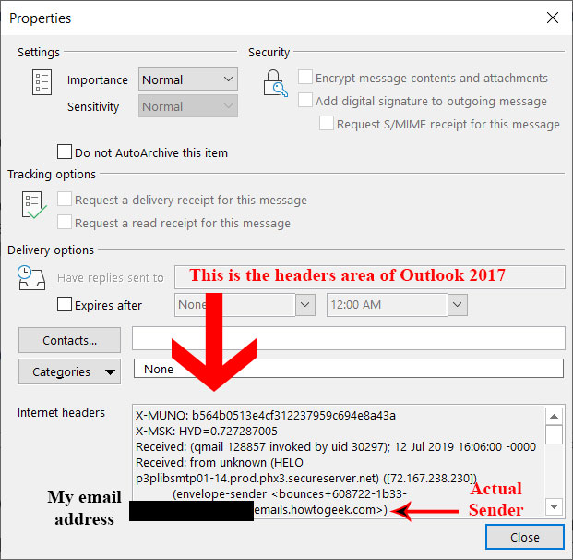Toggle Add digital signature to outgoing message
Image resolution: width=573 pixels, height=560 pixels.
(x=305, y=100)
